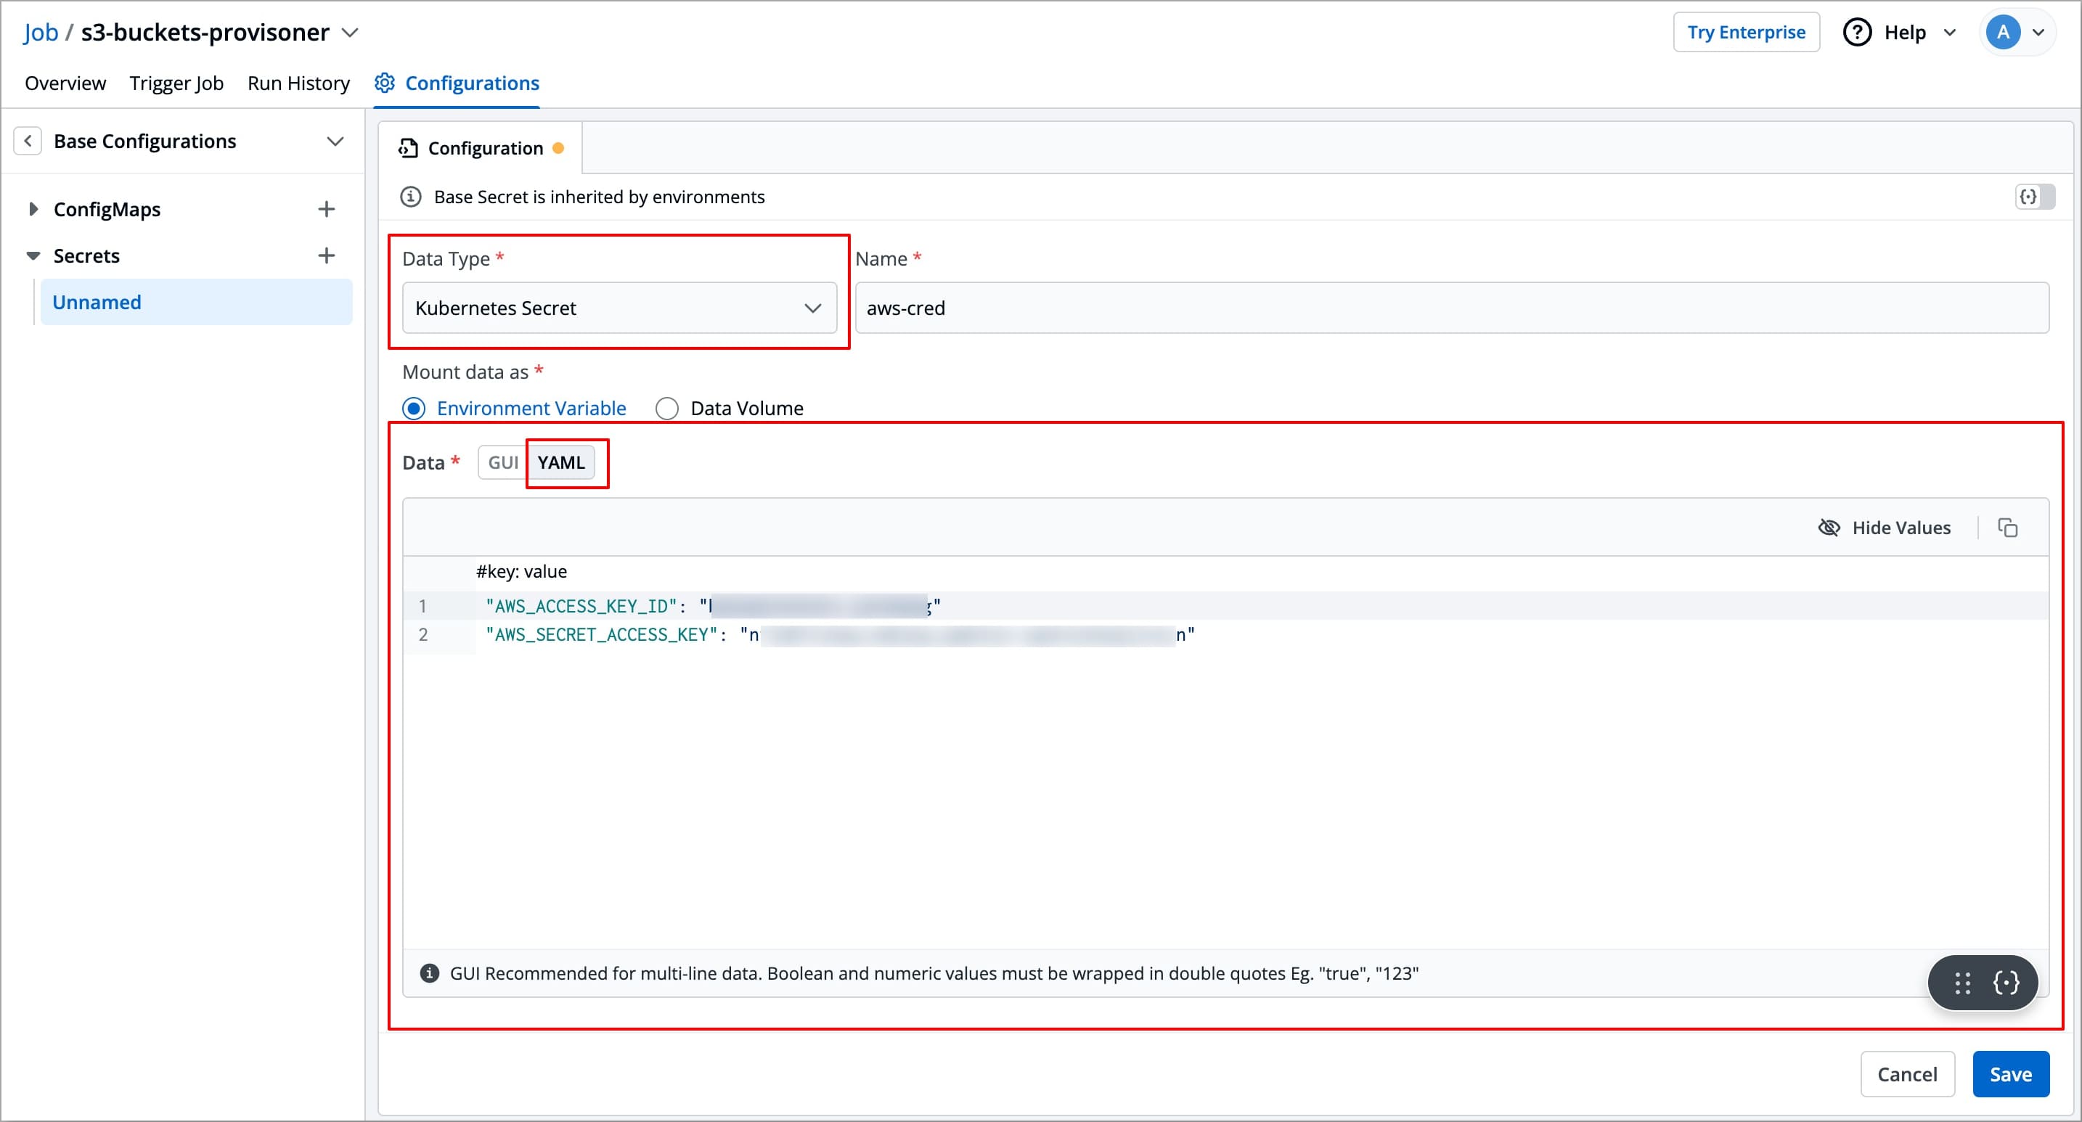
Task: Save the secret configuration
Action: 2011,1074
